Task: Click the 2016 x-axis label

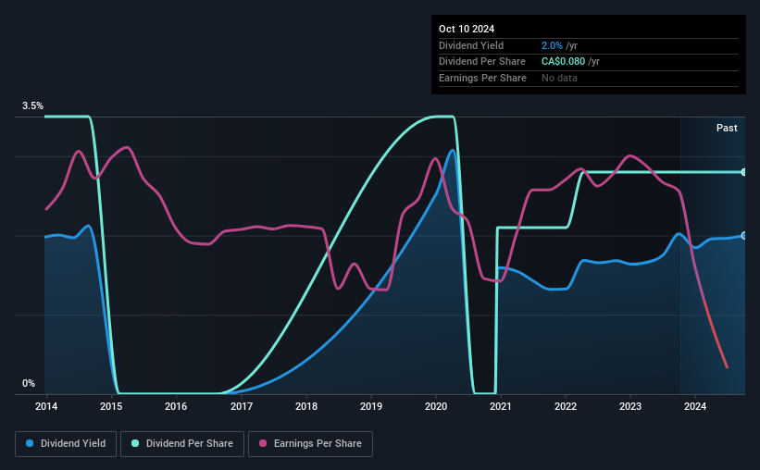Action: coord(176,406)
